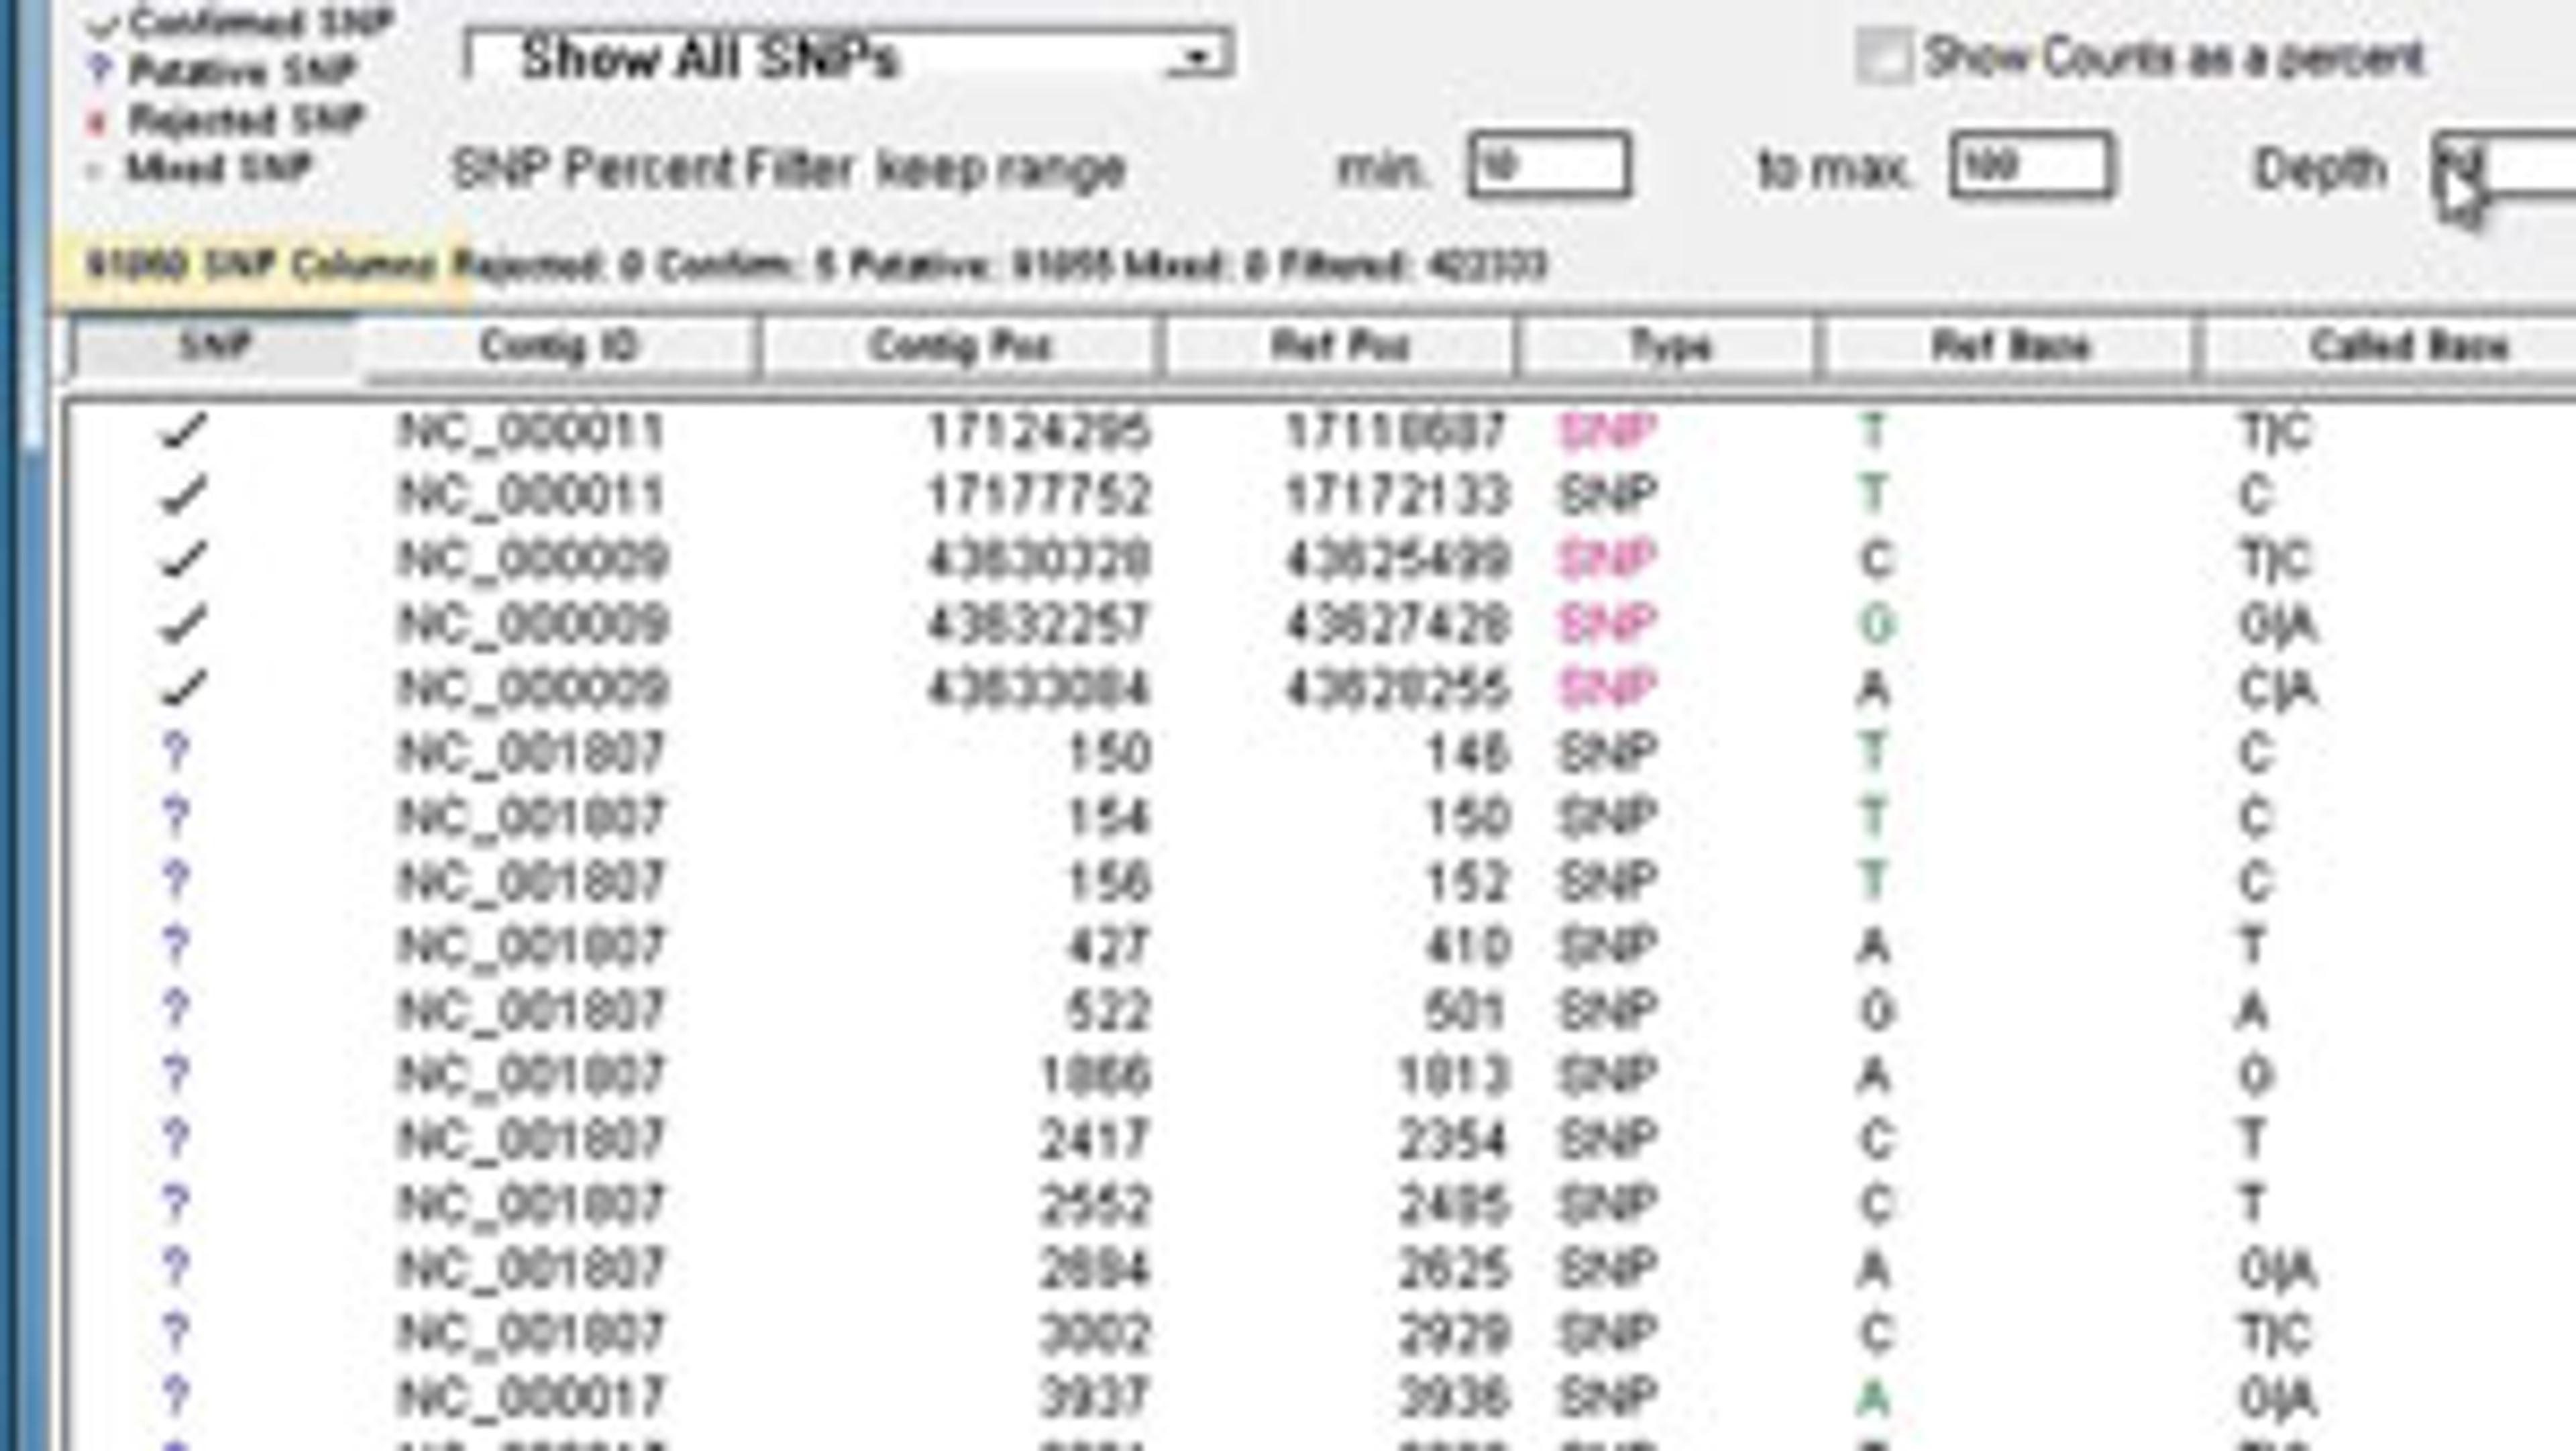Click the Show All SNPs dropdown arrow
The width and height of the screenshot is (2576, 1451).
click(1198, 57)
